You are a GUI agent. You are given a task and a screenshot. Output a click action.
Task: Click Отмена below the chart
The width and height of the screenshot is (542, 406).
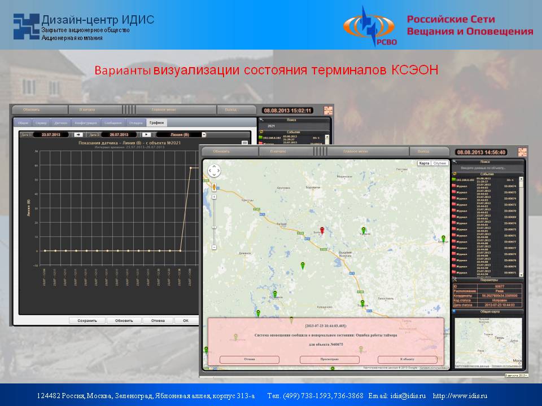(158, 321)
